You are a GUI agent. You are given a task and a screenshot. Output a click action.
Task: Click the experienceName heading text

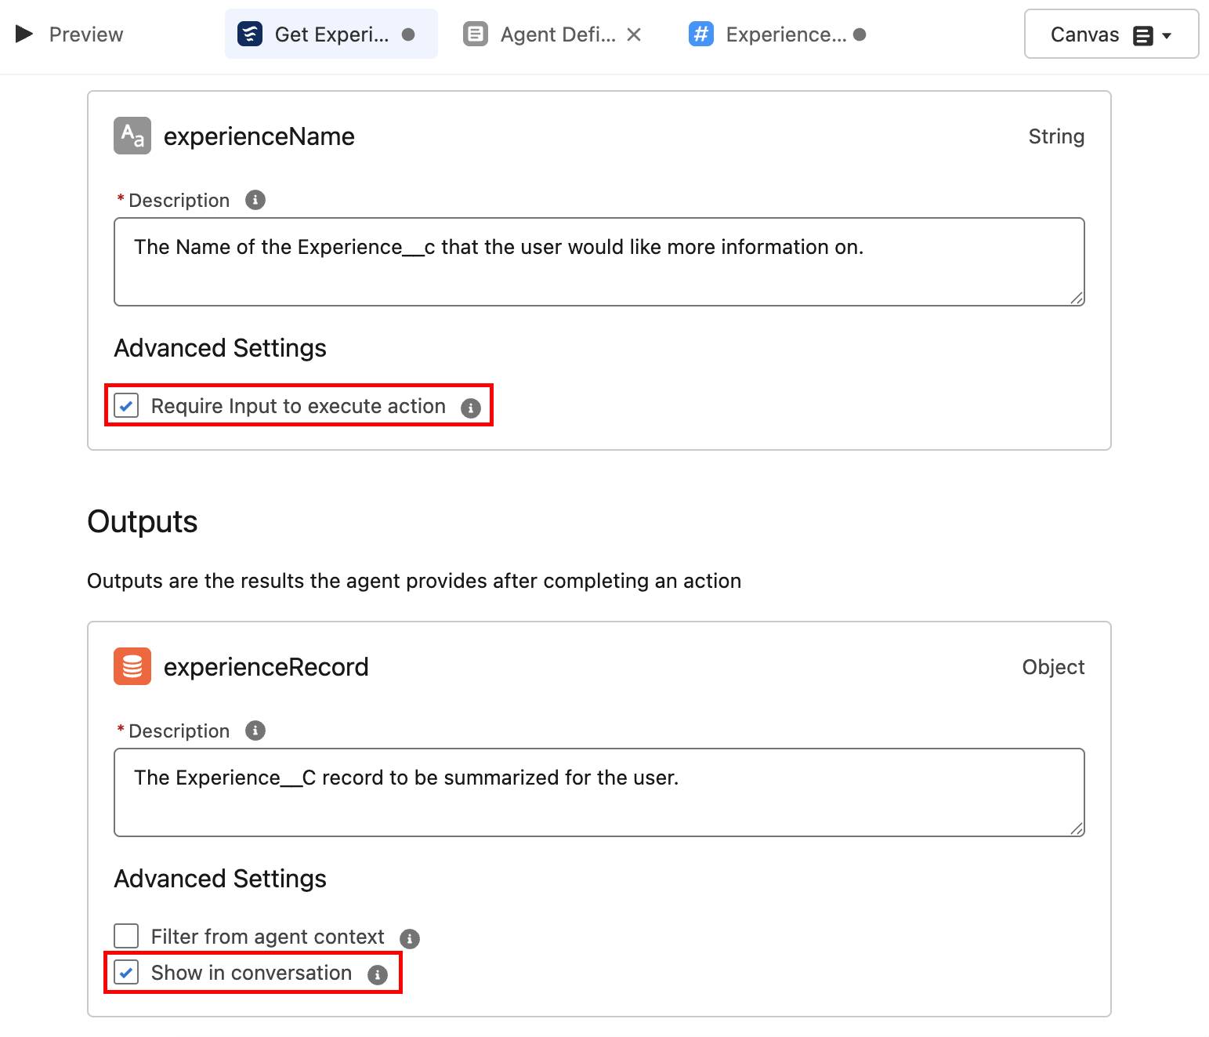tap(259, 136)
